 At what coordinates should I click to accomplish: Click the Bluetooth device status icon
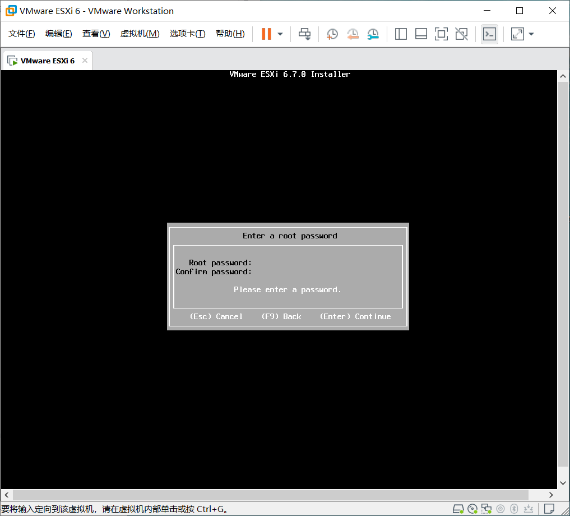(x=513, y=509)
